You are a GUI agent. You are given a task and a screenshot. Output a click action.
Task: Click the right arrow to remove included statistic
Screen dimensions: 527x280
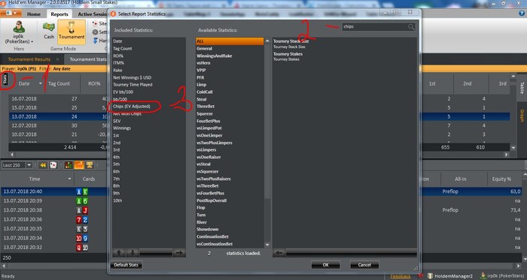click(179, 253)
